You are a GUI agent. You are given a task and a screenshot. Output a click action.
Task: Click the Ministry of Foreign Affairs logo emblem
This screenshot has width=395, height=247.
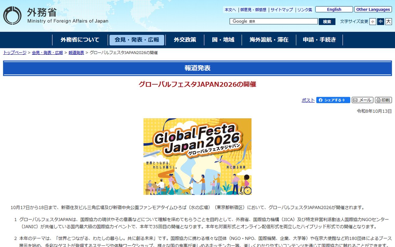[12, 15]
